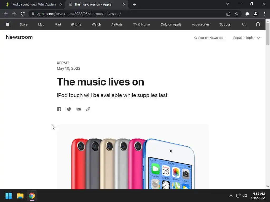The image size is (270, 202).
Task: Open the Chrome three-dot menu
Action: [x=264, y=14]
